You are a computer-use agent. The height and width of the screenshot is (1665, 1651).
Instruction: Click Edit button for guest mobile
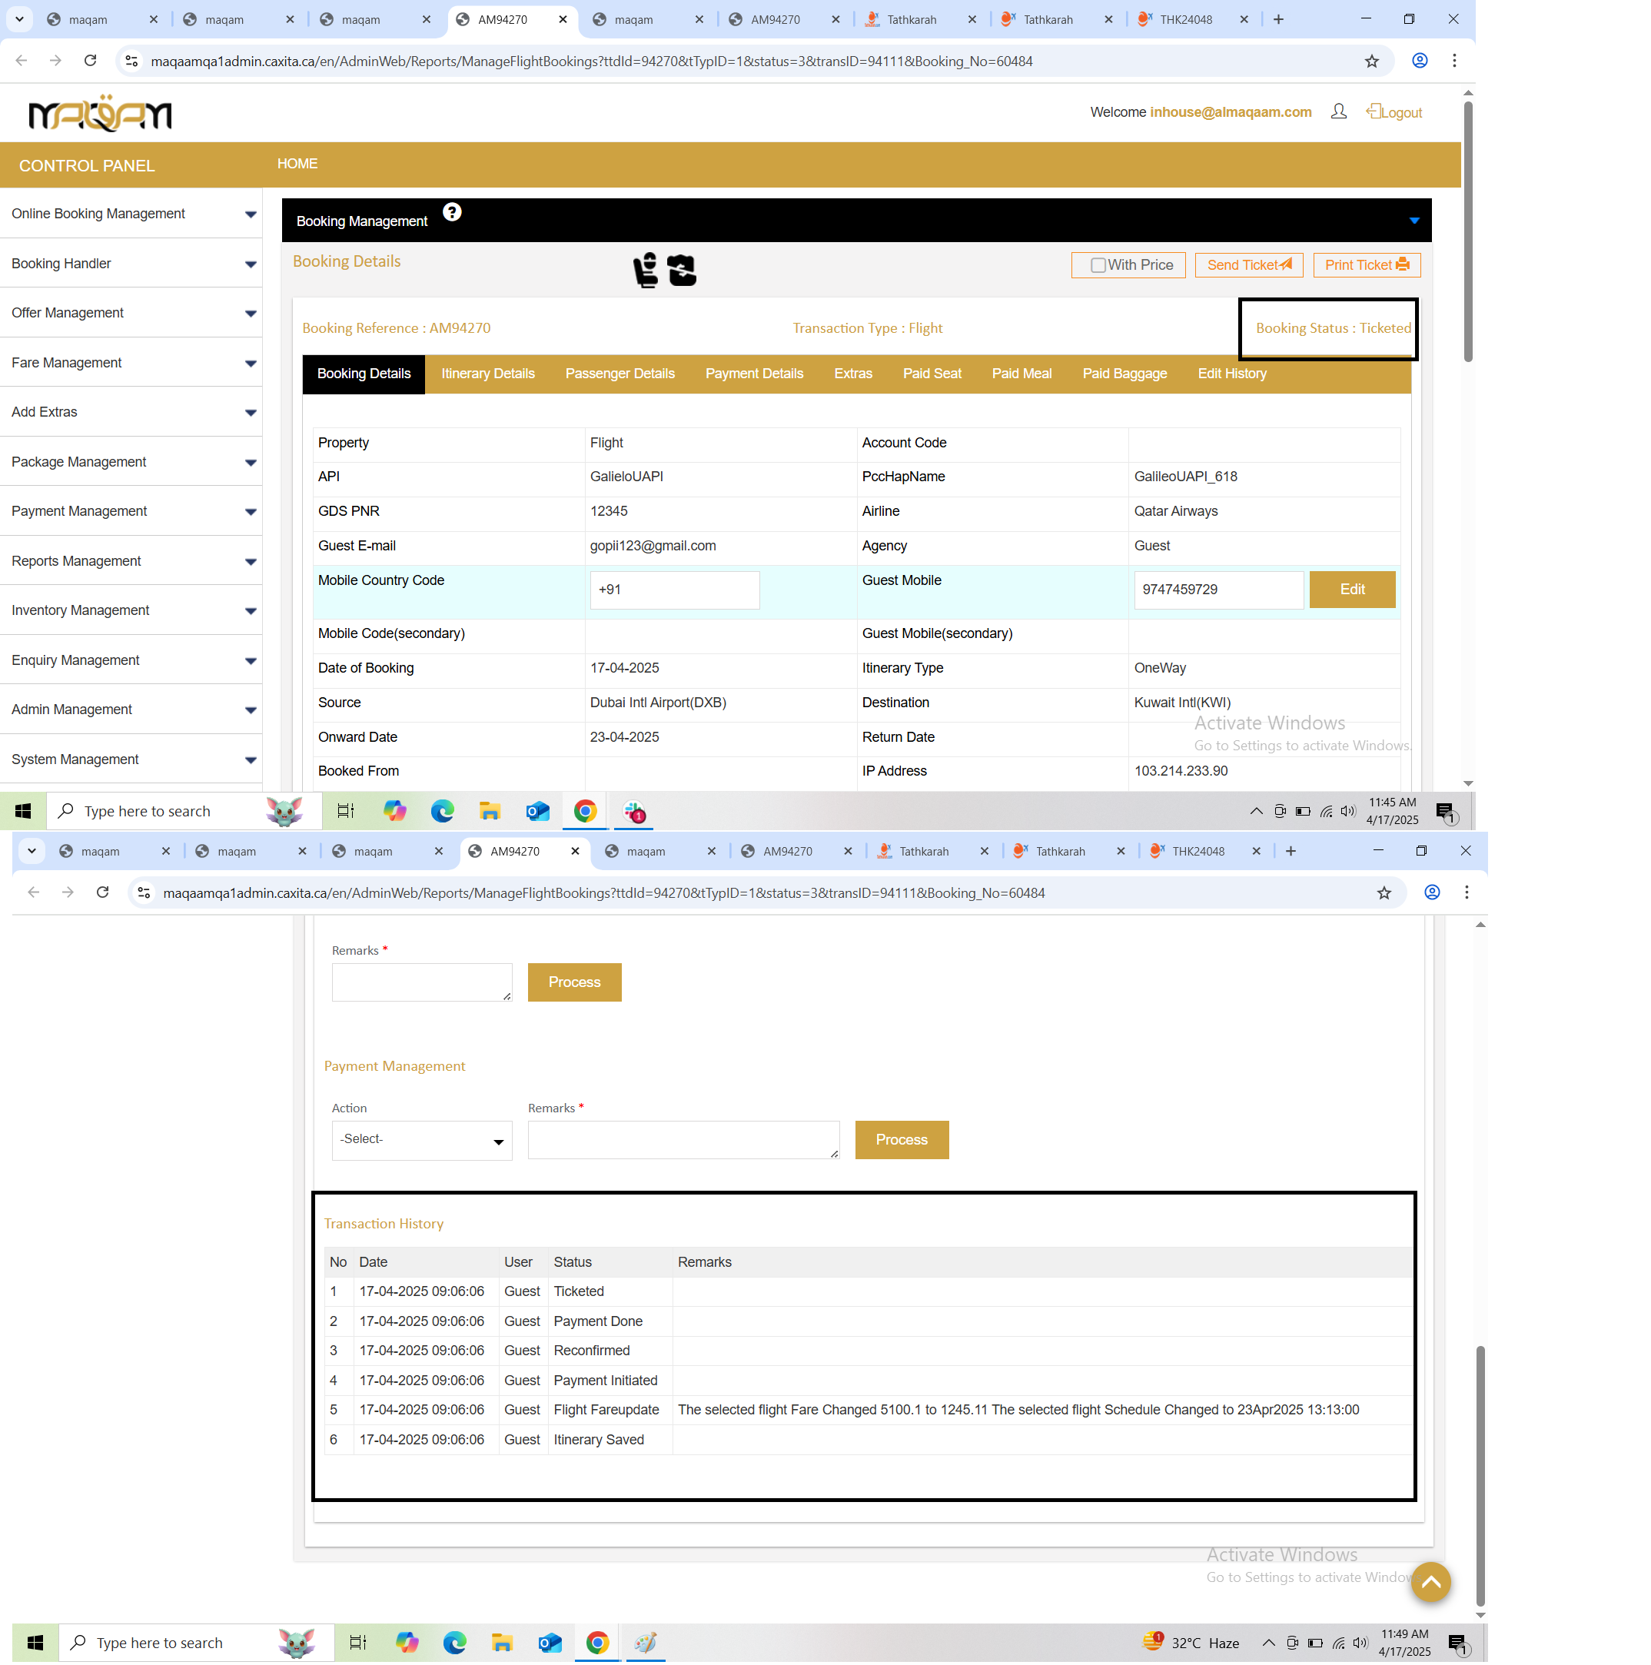click(1352, 590)
